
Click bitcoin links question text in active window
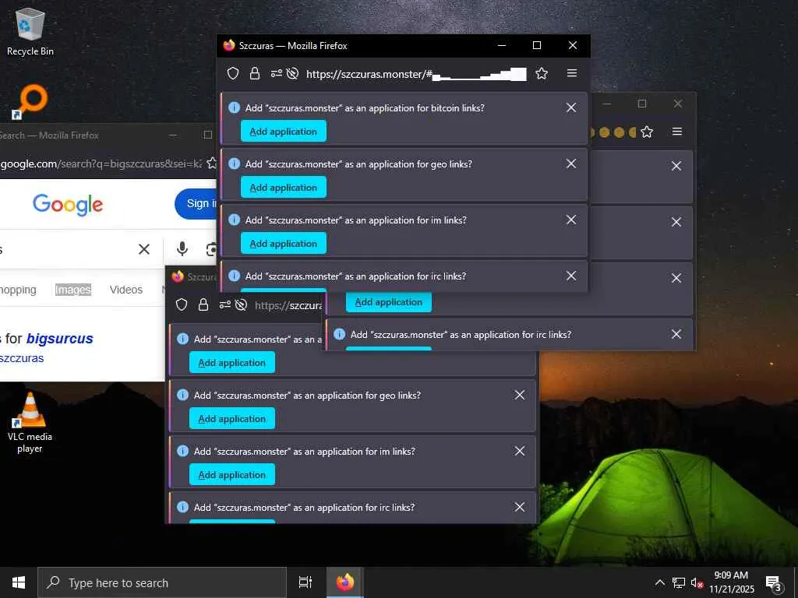tap(365, 107)
